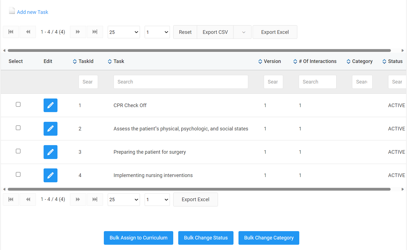Go to last page in top pager
This screenshot has height=250, width=412.
tap(95, 32)
